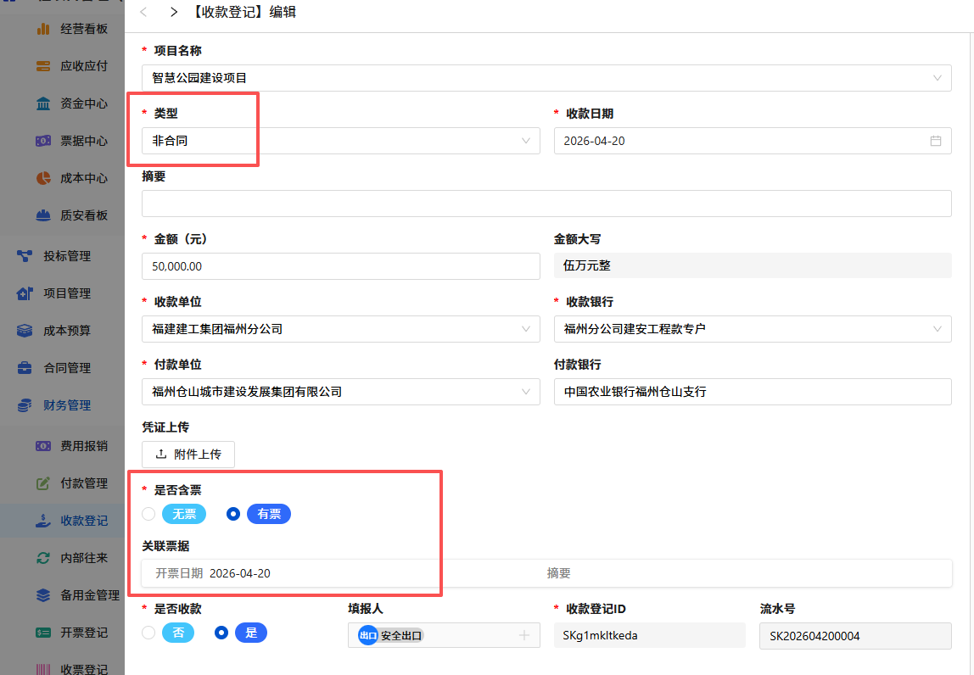Open 投标管理 menu link
The height and width of the screenshot is (675, 974).
coord(67,256)
